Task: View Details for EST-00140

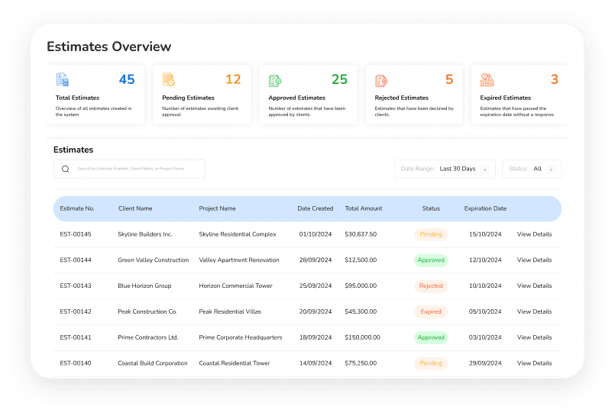Action: 534,363
